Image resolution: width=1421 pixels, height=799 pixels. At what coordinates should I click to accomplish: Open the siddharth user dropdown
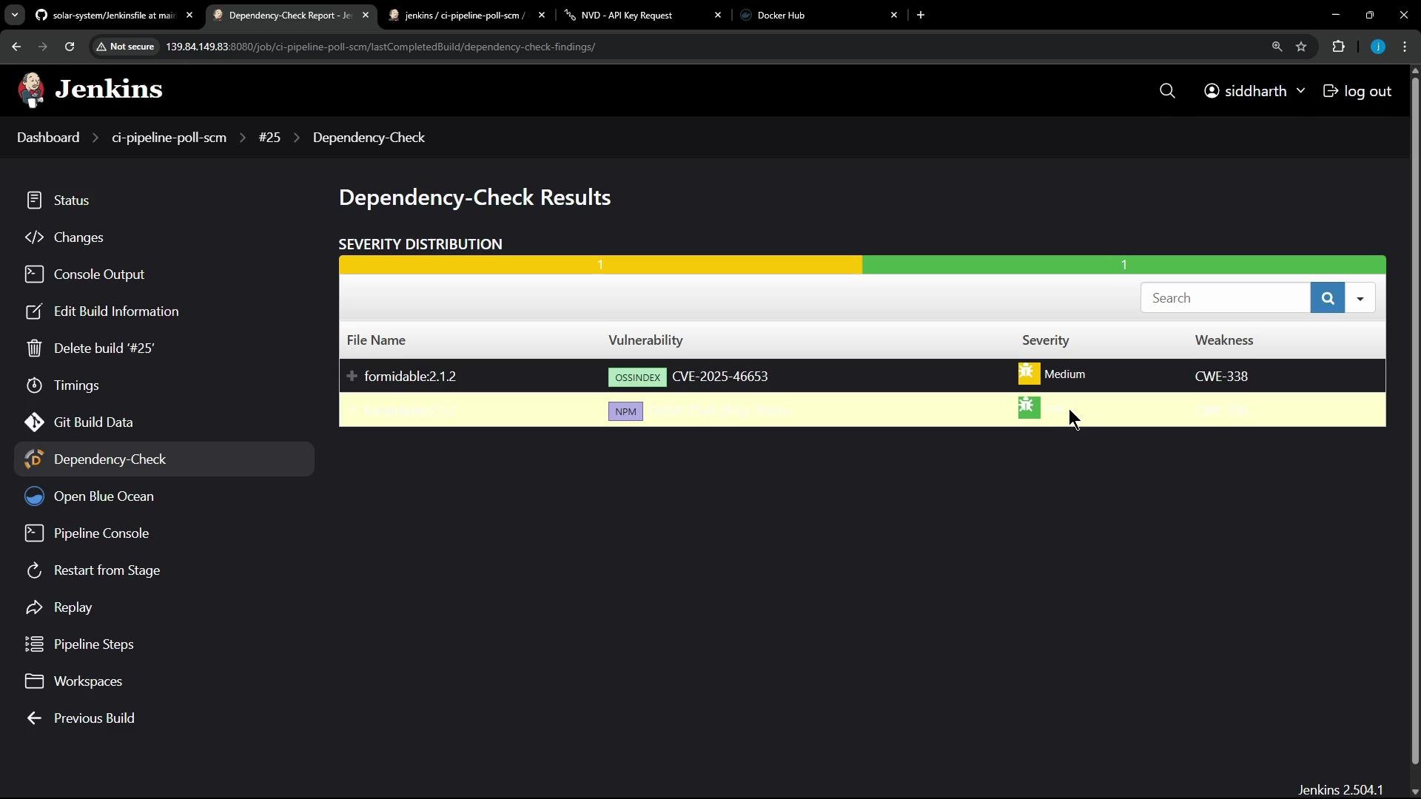coord(1254,91)
